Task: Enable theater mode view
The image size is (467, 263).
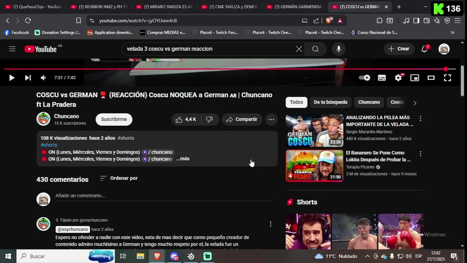Action: click(431, 78)
